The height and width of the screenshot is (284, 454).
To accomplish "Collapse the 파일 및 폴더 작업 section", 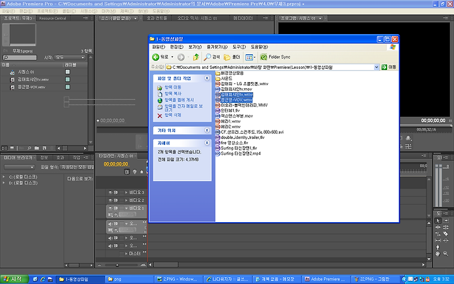I will pyautogui.click(x=207, y=78).
